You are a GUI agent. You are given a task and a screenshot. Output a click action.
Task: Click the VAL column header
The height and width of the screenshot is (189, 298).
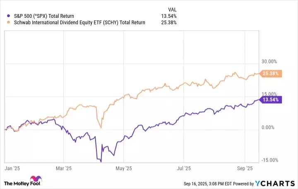pos(173,8)
